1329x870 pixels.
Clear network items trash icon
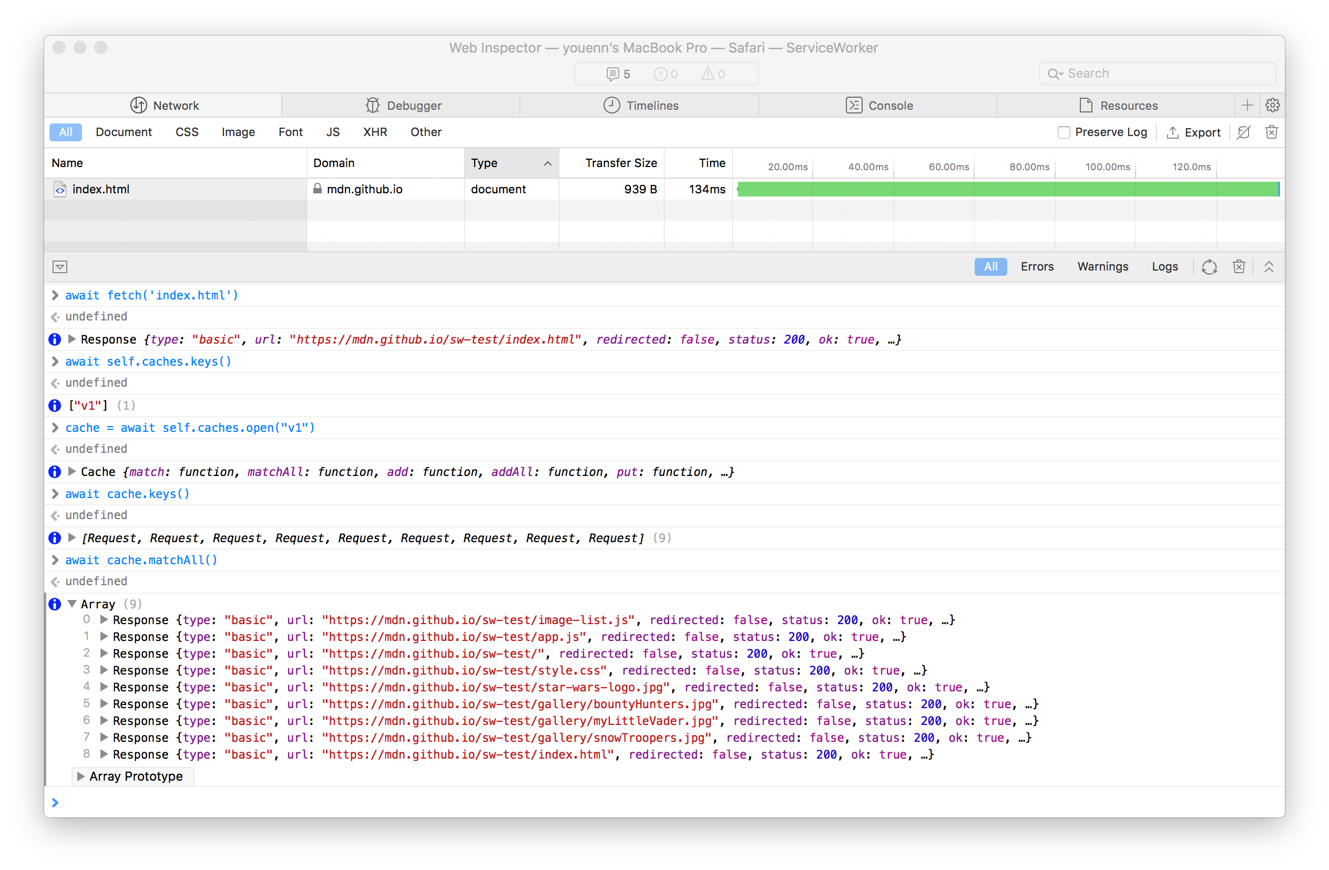(x=1272, y=132)
